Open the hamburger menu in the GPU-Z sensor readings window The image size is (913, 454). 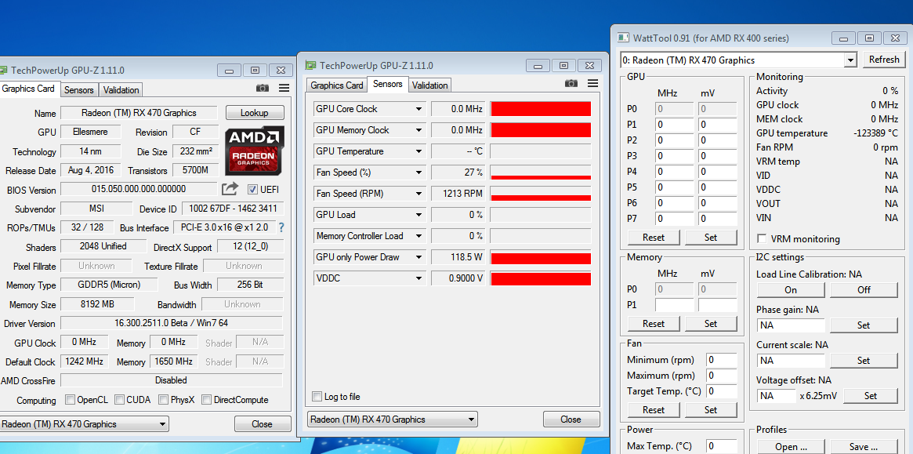592,83
